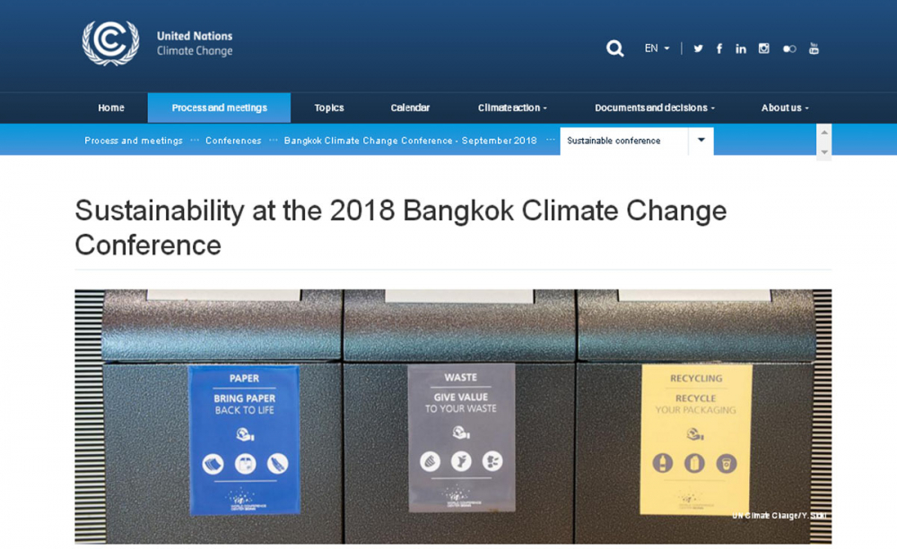Screen dimensions: 897x549
Task: Click the Instagram icon
Action: coord(763,48)
